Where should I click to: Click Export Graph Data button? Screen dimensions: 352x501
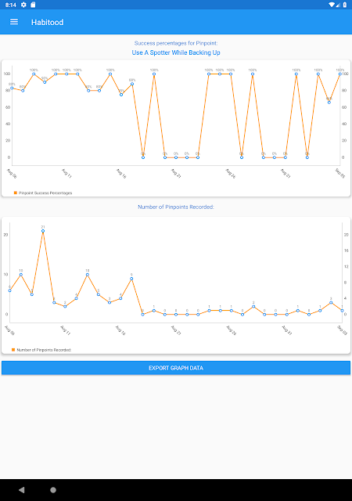click(x=176, y=368)
